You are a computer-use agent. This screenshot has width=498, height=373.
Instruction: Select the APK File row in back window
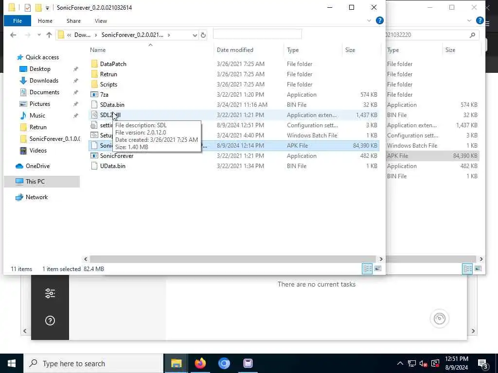pos(432,156)
